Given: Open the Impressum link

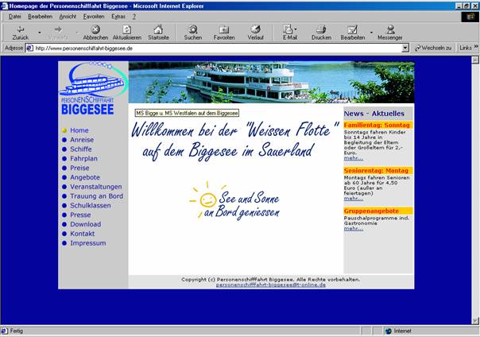Looking at the screenshot, I should tap(88, 243).
